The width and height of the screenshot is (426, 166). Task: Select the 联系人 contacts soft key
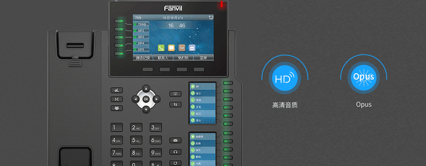coord(163,58)
